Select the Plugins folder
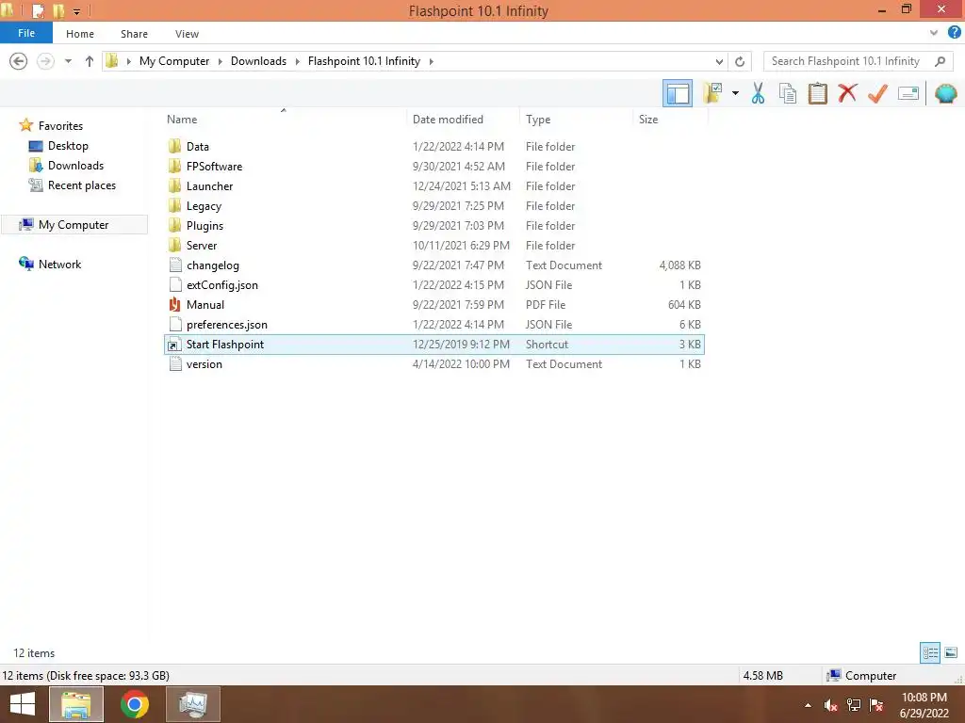The height and width of the screenshot is (723, 965). [x=433, y=226]
